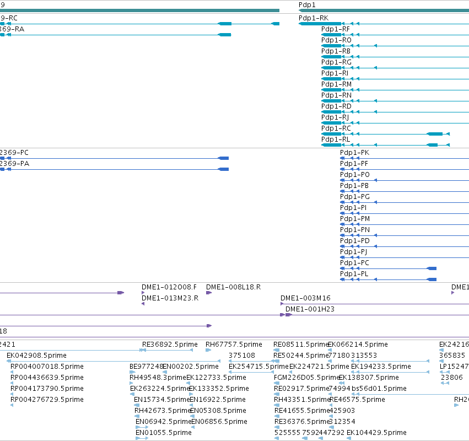Select the EK066214.5prime label
Viewport: 469px width, 441px height.
coord(358,345)
